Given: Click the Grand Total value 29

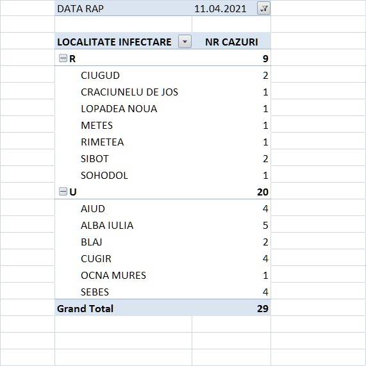Looking at the screenshot, I should (x=263, y=308).
